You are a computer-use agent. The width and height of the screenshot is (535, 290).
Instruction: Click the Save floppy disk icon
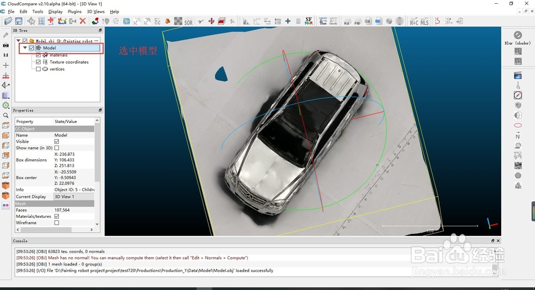coord(18,21)
